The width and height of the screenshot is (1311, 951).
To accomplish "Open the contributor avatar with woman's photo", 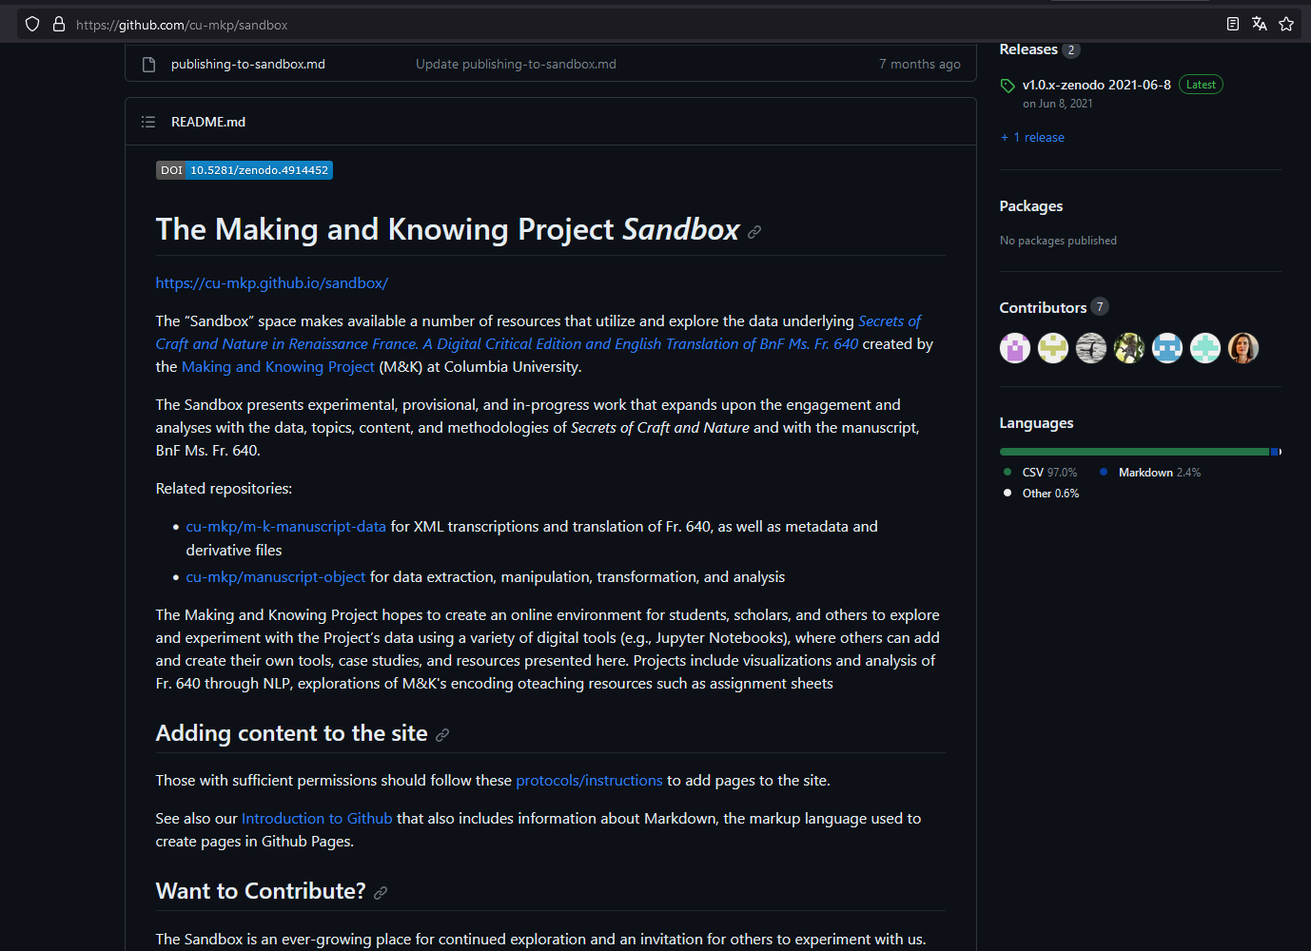I will click(1243, 348).
